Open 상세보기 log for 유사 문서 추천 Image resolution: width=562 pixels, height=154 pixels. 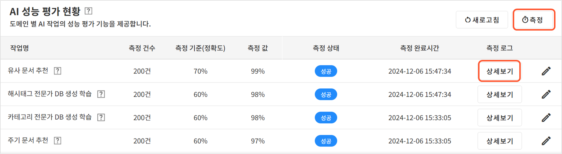(x=499, y=71)
